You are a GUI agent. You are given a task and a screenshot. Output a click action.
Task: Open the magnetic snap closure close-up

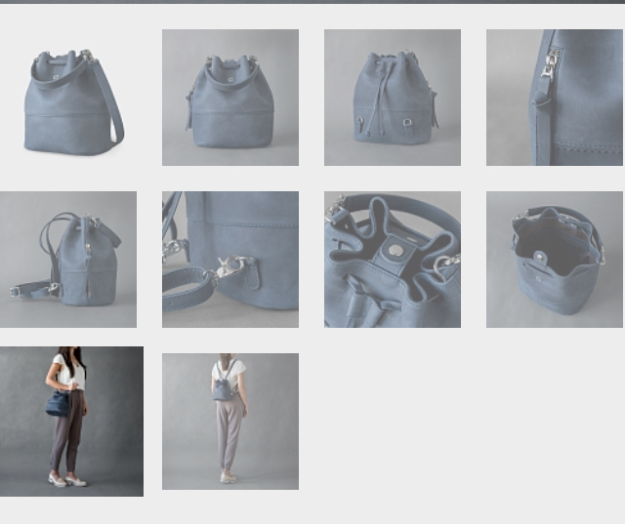(x=393, y=260)
